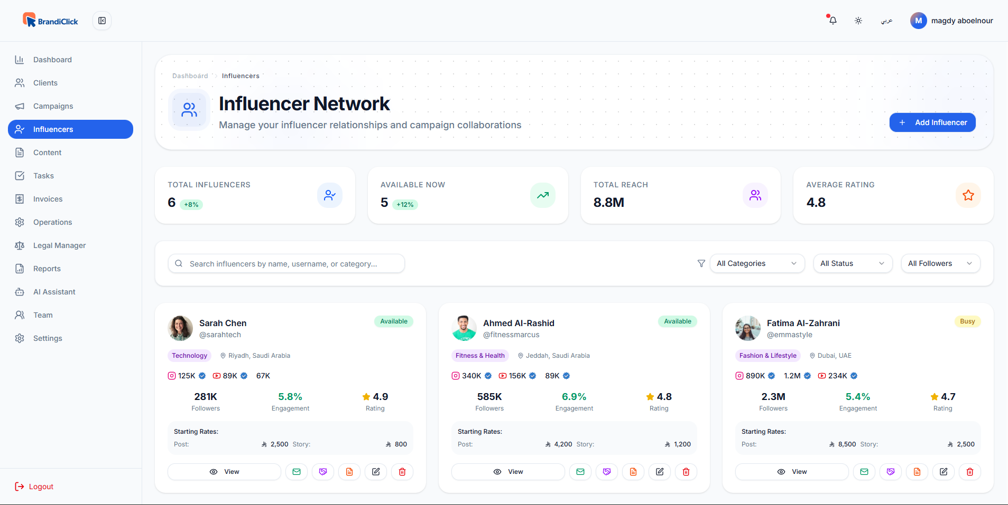Open AI Assistant from the sidebar
This screenshot has height=505, width=1008.
tap(54, 292)
